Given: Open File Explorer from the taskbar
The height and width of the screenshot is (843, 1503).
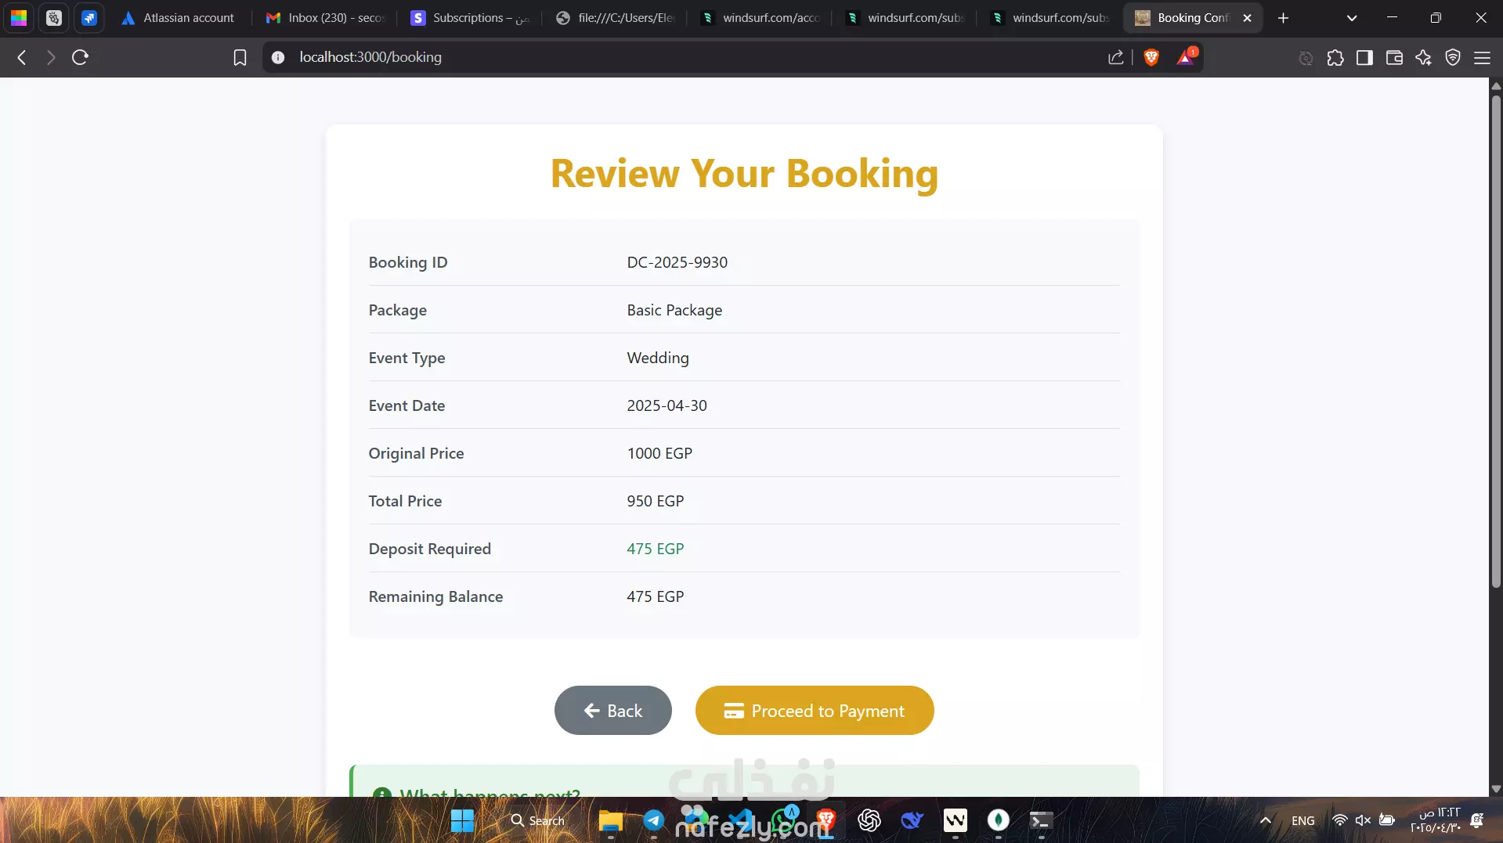Looking at the screenshot, I should click(x=610, y=820).
